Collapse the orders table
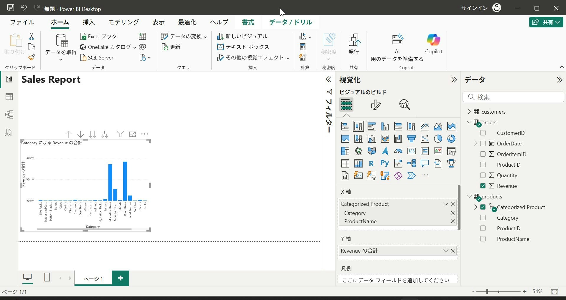 [x=469, y=122]
